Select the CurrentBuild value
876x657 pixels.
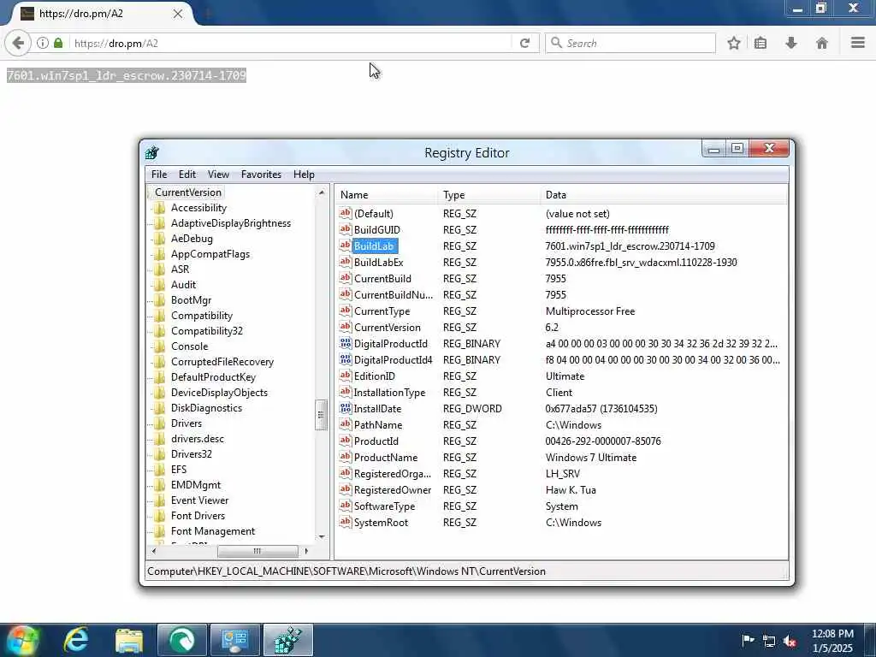382,279
